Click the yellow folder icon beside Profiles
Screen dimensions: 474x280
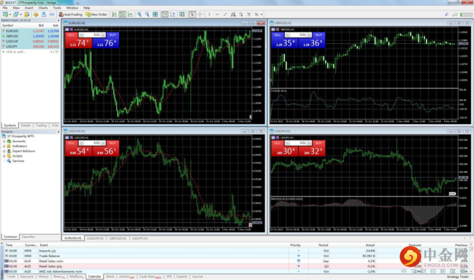point(27,14)
